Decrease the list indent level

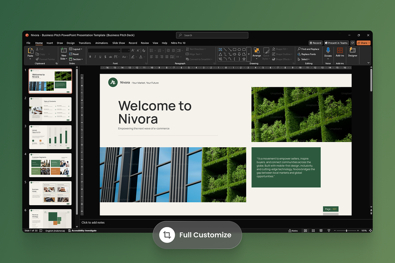pyautogui.click(x=168, y=50)
